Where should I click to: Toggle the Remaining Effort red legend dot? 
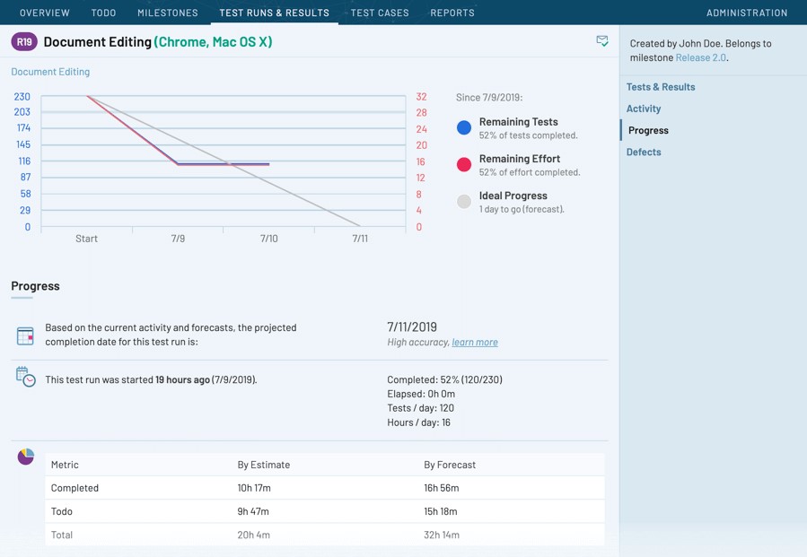pos(464,164)
